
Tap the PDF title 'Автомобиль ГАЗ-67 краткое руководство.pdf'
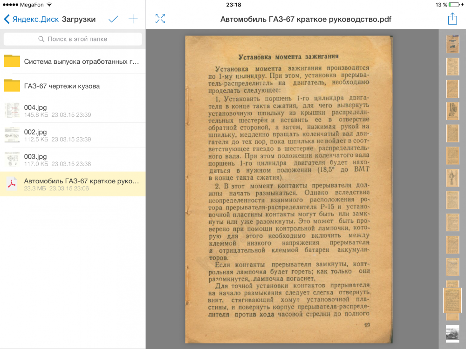305,19
